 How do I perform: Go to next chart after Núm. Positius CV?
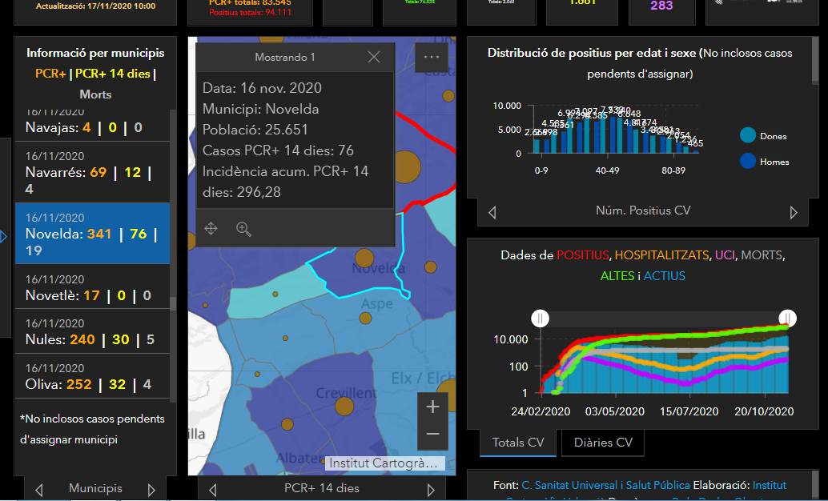[x=793, y=212]
